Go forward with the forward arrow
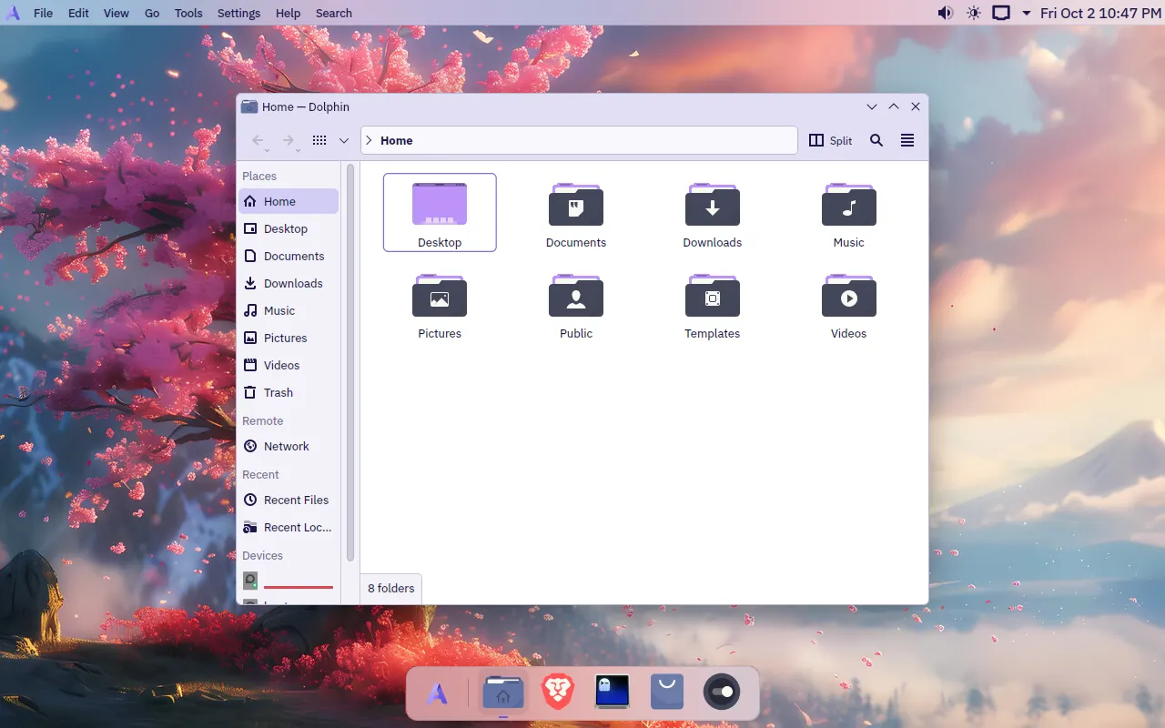The width and height of the screenshot is (1165, 728). [x=289, y=140]
